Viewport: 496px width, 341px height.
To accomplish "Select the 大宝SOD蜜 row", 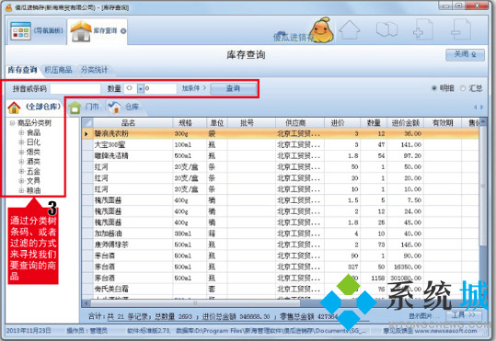I will tap(281, 144).
